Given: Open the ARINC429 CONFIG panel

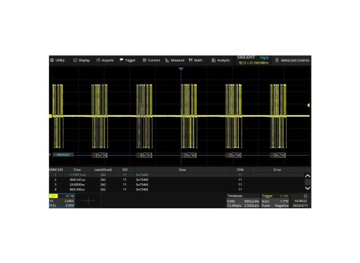Looking at the screenshot, I should (x=292, y=60).
